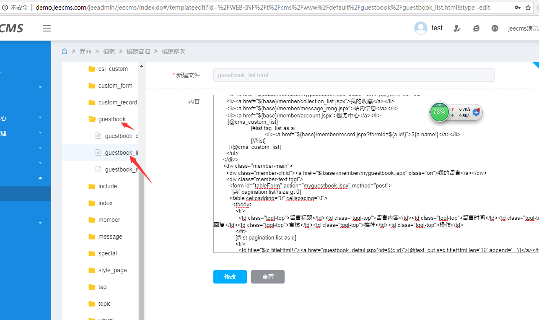Viewport: 539px width, 320px height.
Task: Click the form id="tableForm" code line
Action: click(x=310, y=185)
